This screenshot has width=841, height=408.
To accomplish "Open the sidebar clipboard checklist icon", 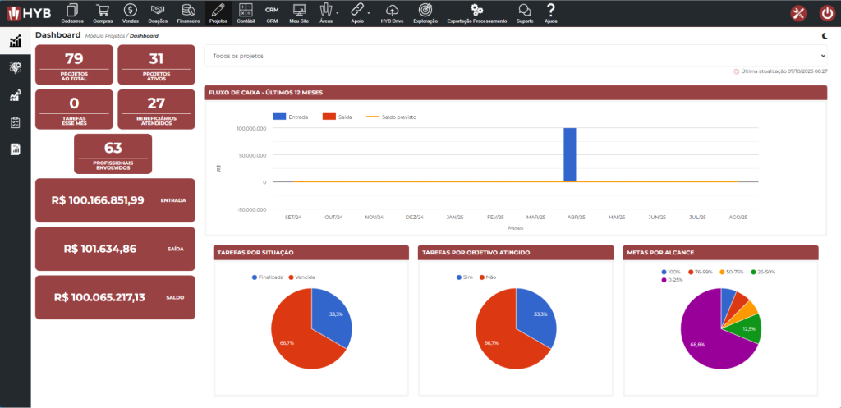I will (x=15, y=122).
